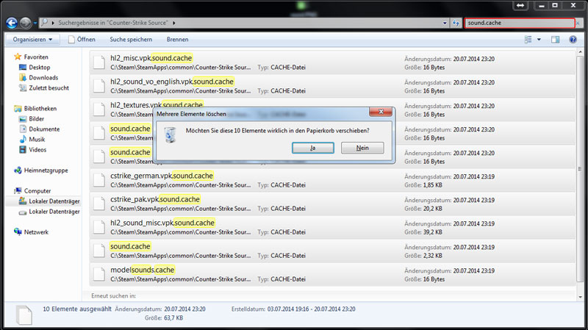This screenshot has width=588, height=330.
Task: Click the file icon of hl2_misc.vpk.sound.cache
Action: (x=99, y=62)
